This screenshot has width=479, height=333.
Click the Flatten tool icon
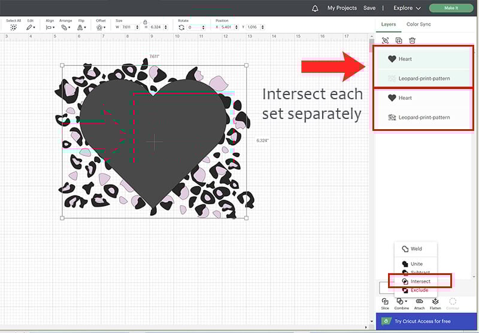[435, 301]
